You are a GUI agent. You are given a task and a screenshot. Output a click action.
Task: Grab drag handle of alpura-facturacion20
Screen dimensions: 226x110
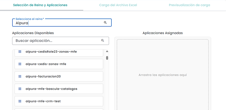coord(20,76)
